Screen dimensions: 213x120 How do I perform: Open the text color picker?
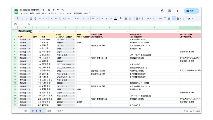coord(115,18)
